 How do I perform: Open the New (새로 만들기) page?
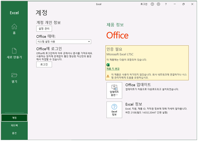pyautogui.click(x=14, y=53)
